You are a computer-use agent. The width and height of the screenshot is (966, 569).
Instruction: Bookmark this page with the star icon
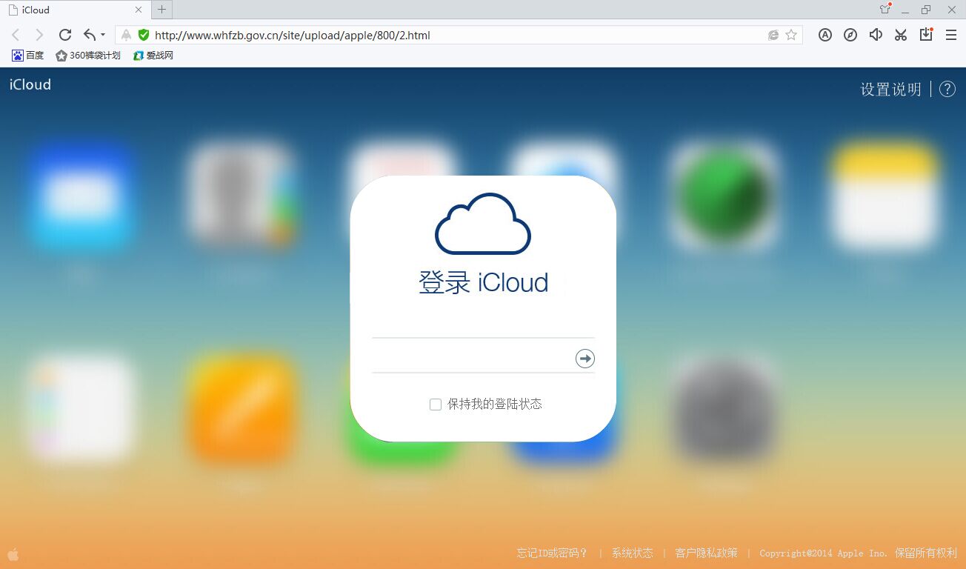791,35
